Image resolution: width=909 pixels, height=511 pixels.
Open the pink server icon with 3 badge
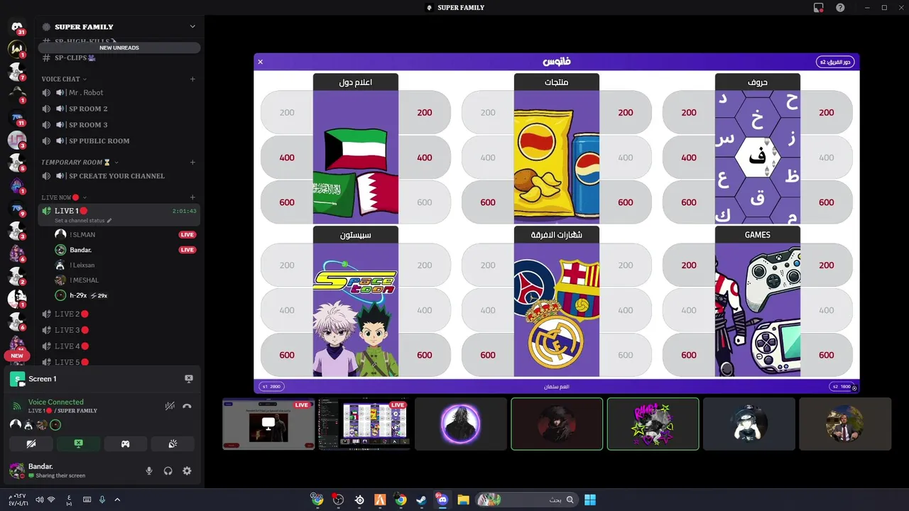pos(17,141)
